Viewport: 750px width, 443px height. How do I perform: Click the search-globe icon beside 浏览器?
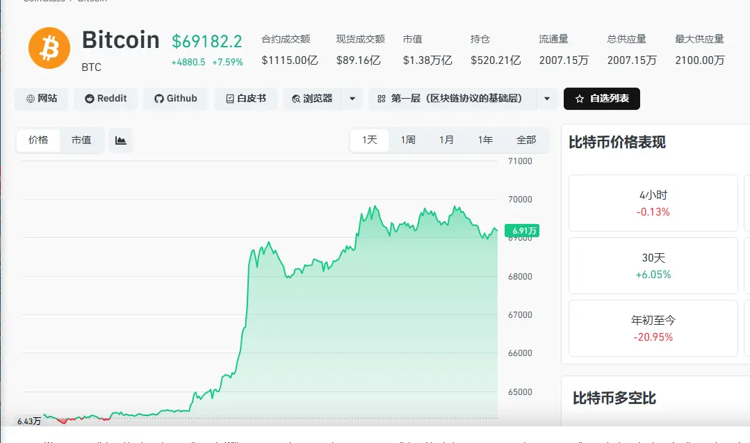tap(296, 99)
